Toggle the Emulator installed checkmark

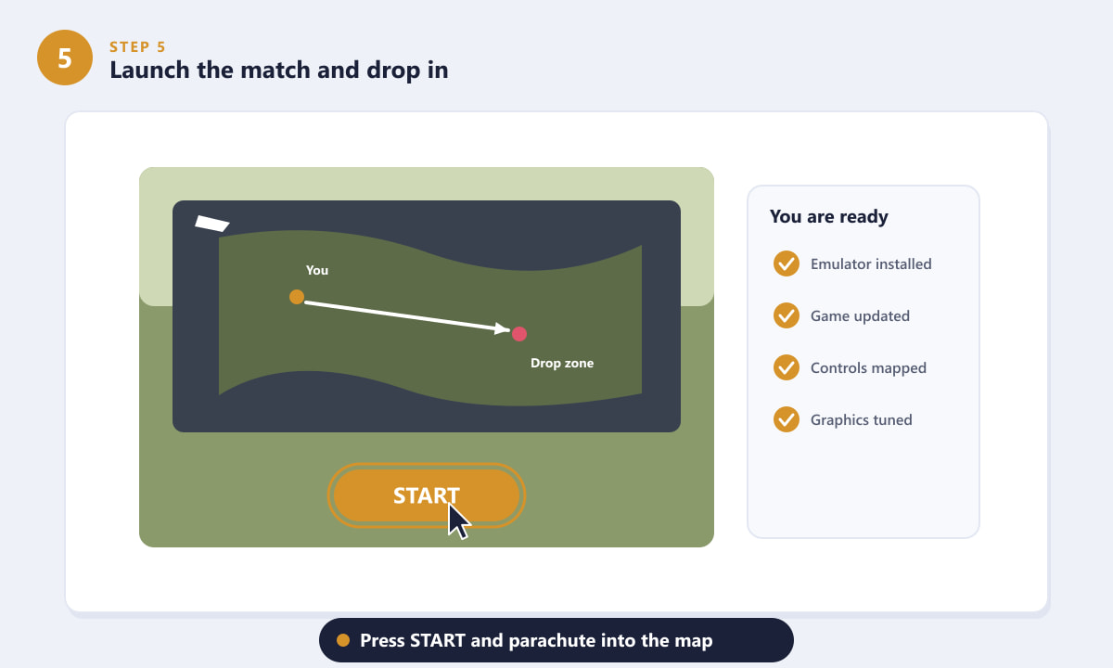[x=787, y=263]
